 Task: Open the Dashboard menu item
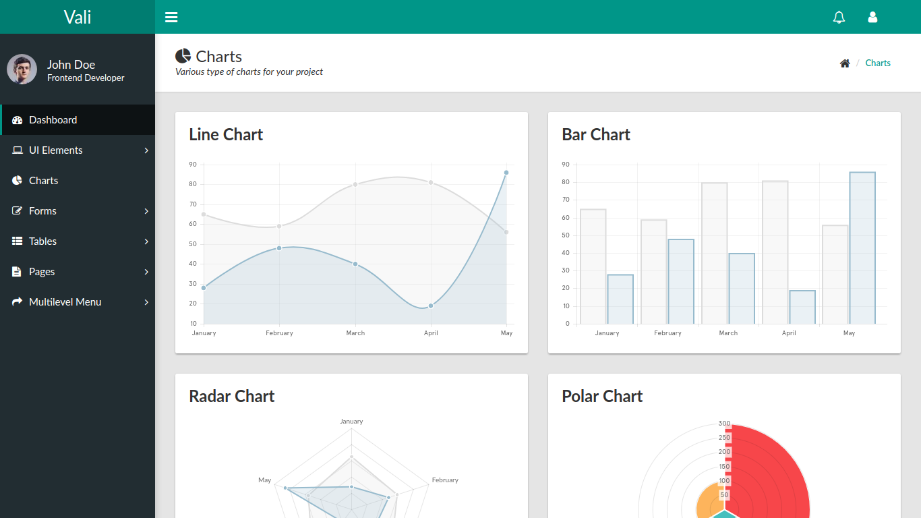pyautogui.click(x=52, y=119)
